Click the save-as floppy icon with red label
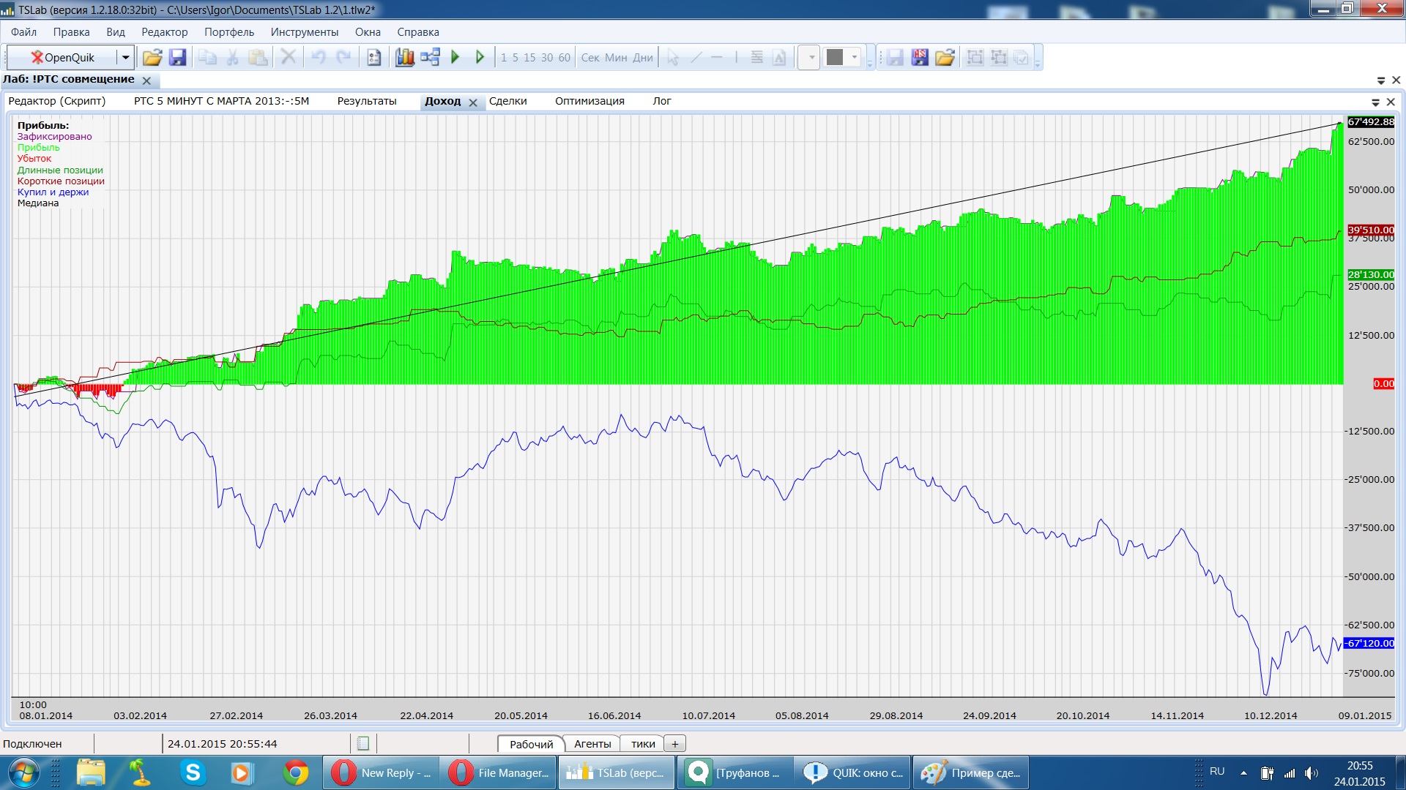The height and width of the screenshot is (790, 1406). click(920, 57)
